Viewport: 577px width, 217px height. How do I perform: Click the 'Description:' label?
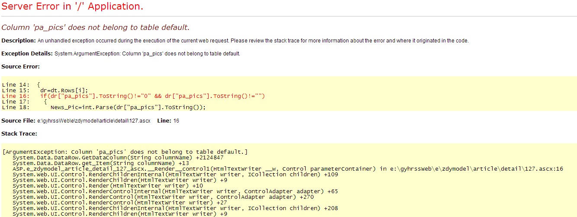tap(19, 41)
